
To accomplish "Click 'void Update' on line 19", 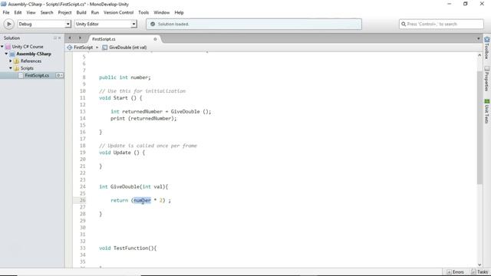I will 115,153.
